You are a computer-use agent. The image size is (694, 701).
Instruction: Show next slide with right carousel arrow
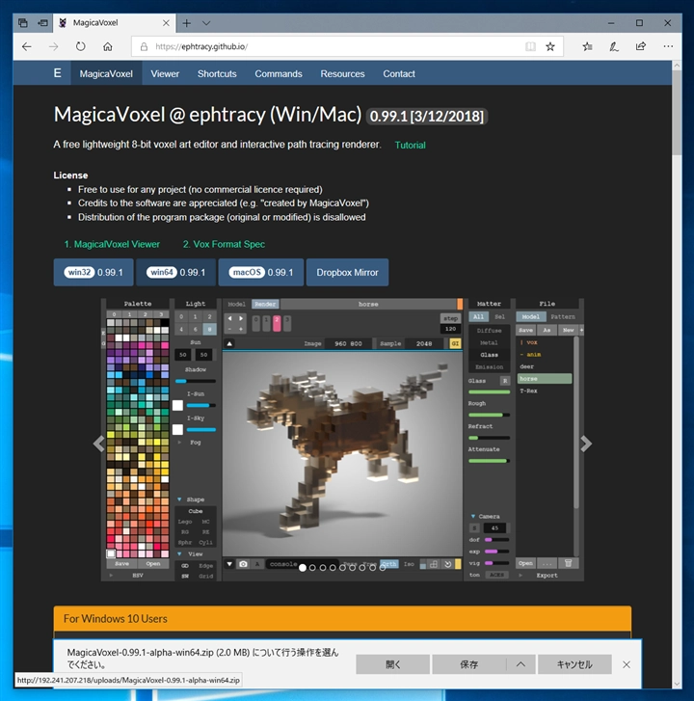pyautogui.click(x=586, y=444)
